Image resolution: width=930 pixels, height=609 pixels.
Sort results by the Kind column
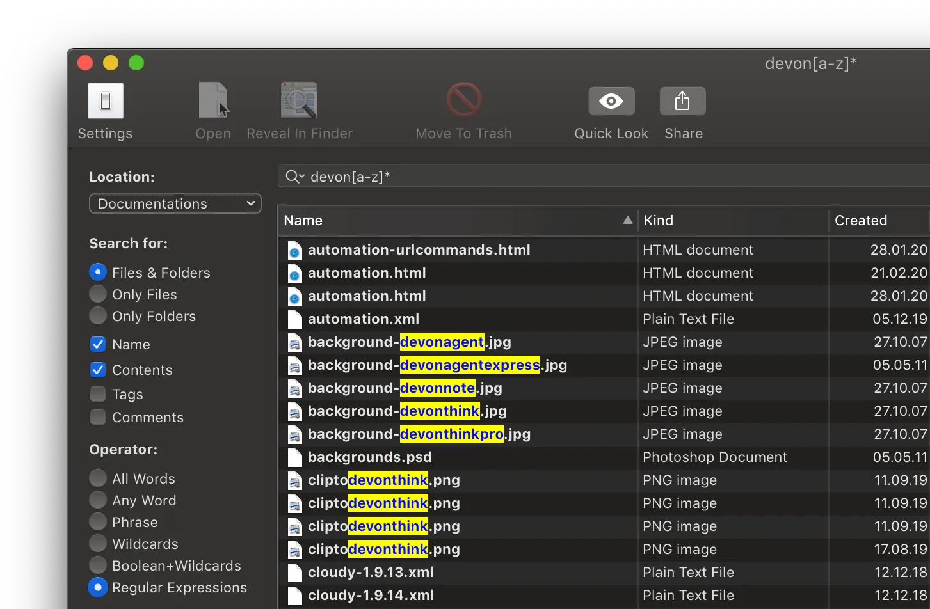[x=658, y=220]
